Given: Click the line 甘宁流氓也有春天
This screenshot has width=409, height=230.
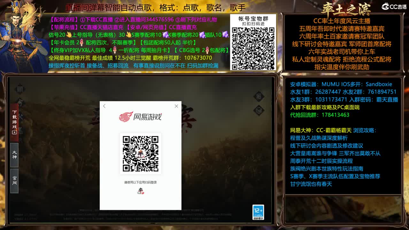Looking at the screenshot, I should (x=311, y=184).
